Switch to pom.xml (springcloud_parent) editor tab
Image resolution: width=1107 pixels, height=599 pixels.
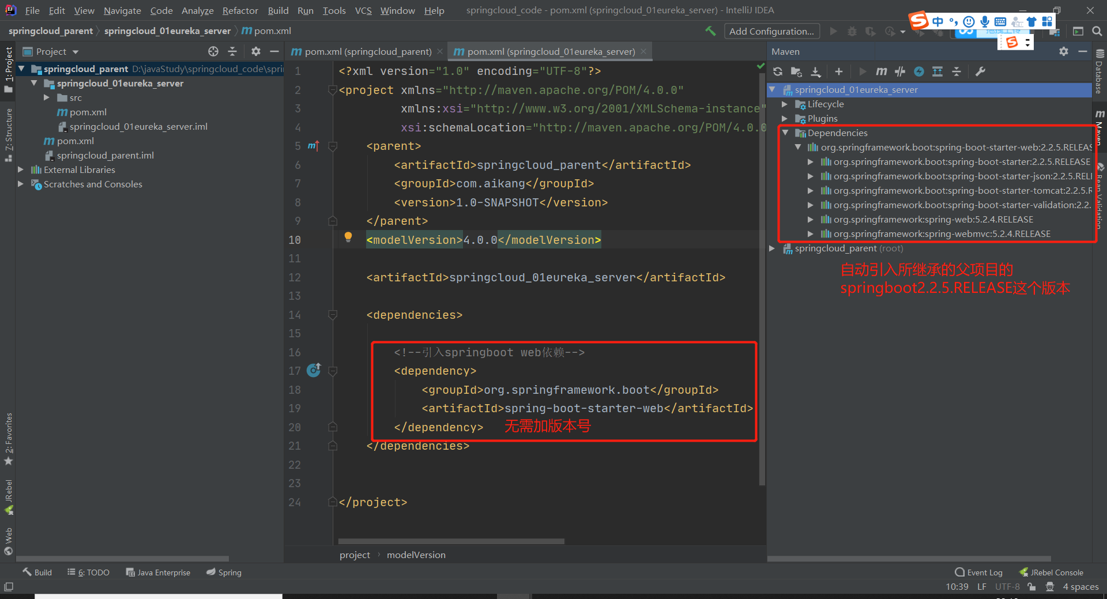[368, 51]
